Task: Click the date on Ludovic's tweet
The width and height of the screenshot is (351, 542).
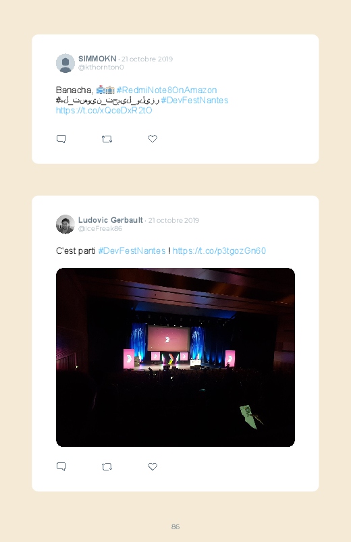Action: tap(173, 220)
